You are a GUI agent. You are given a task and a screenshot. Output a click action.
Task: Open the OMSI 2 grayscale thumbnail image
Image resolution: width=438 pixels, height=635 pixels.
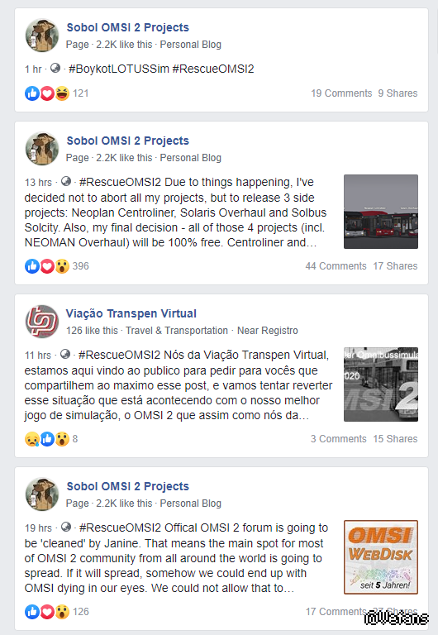381,384
